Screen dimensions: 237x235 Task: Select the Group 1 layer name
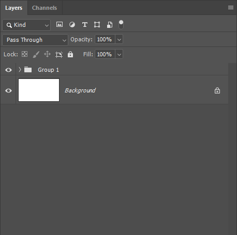[49, 70]
